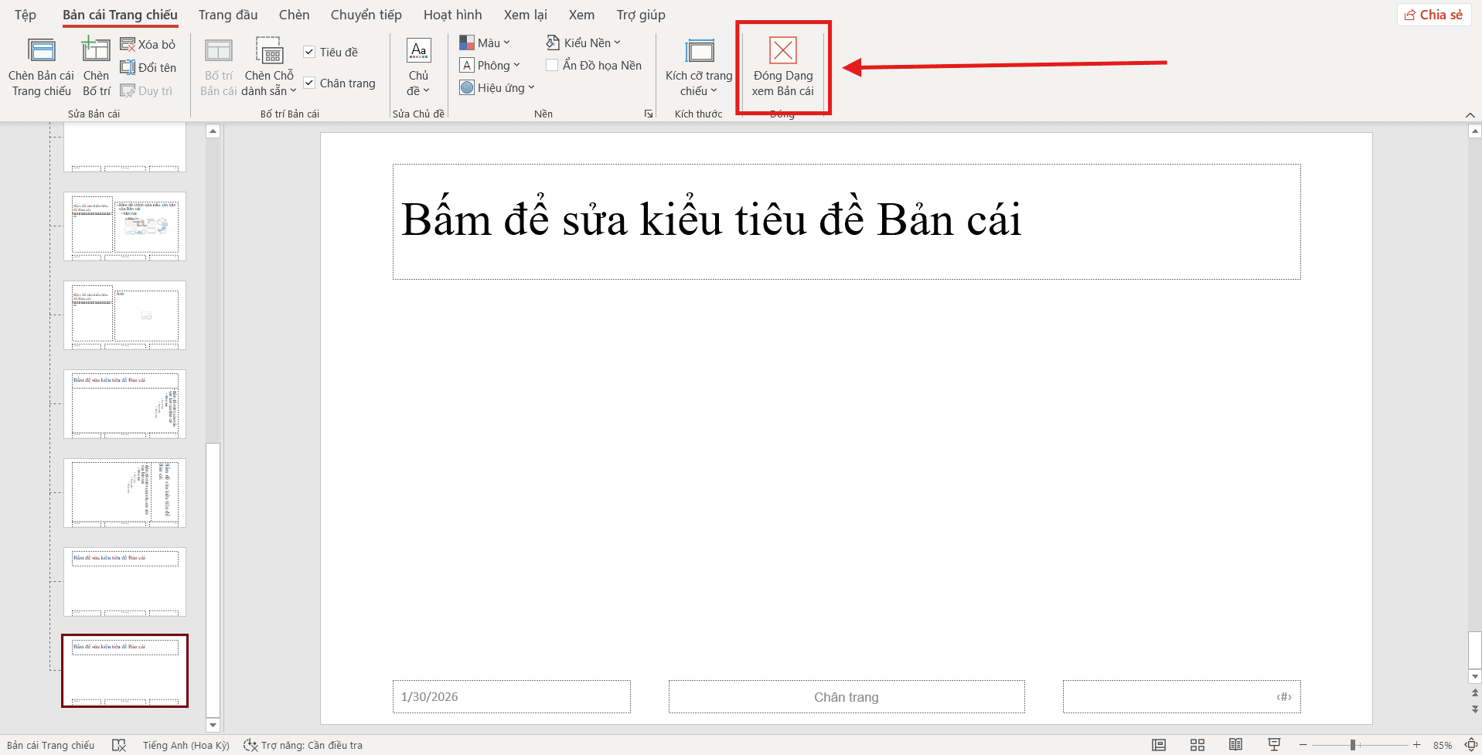Toggle the Tiêu đề checkbox
The image size is (1482, 755).
(310, 52)
